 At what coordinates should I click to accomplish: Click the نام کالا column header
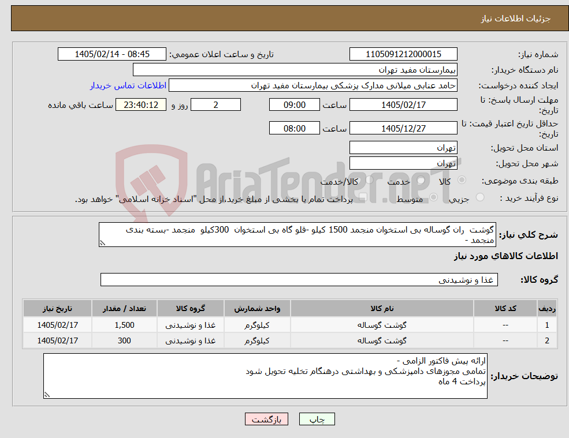(382, 308)
